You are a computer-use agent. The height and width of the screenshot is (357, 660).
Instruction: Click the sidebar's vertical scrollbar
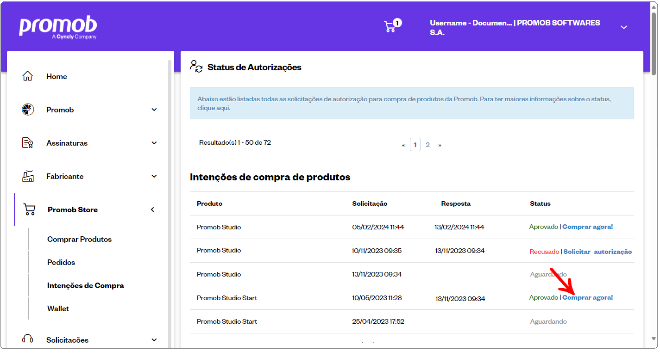point(170,203)
